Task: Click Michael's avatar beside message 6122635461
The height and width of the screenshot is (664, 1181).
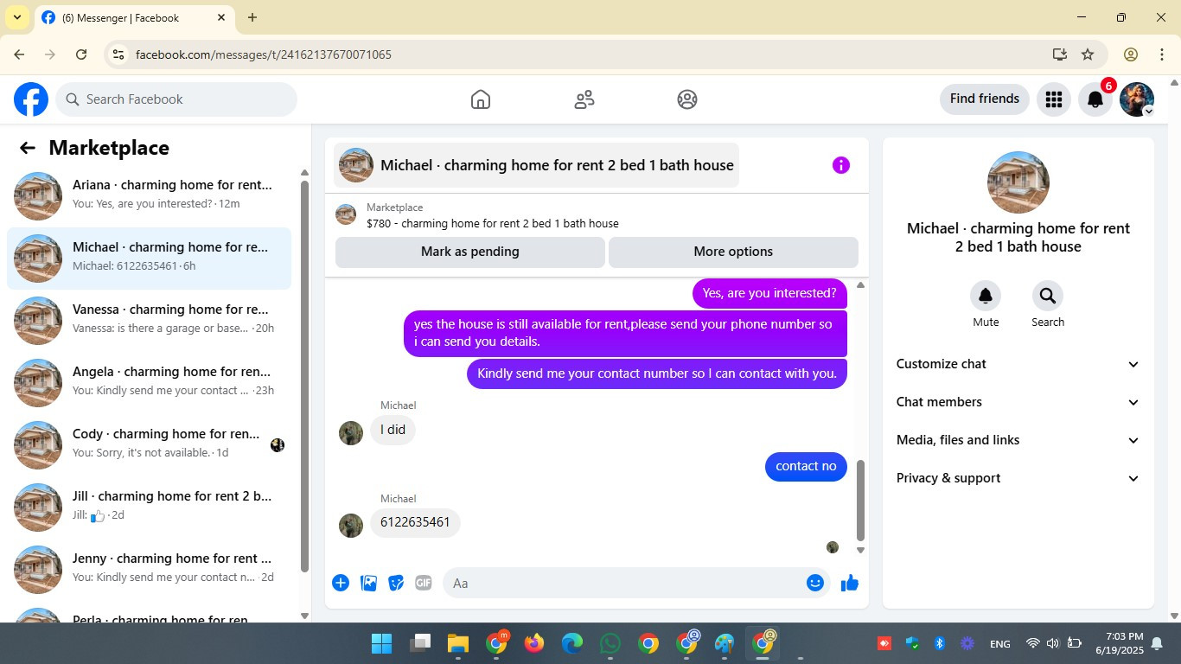Action: [x=351, y=526]
